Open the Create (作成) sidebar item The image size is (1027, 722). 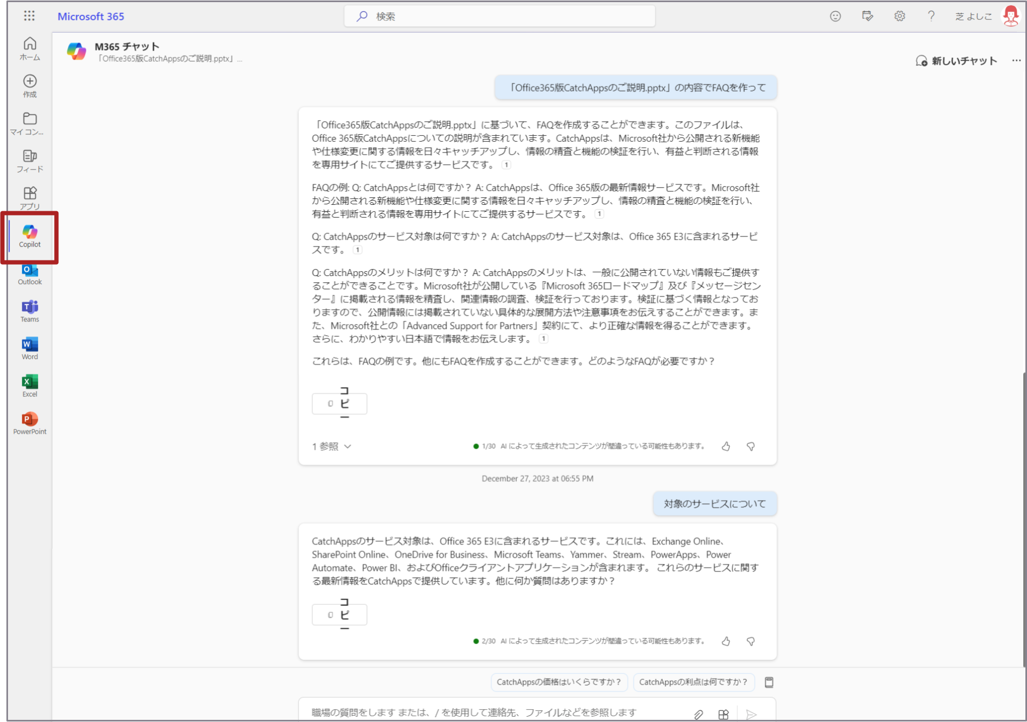pos(30,86)
